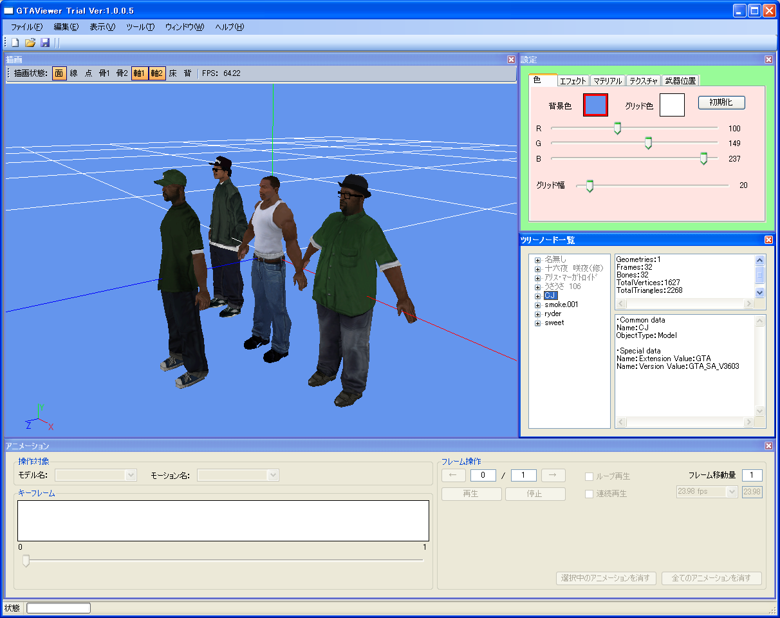Enable the ループ再生 checkbox

(x=589, y=477)
